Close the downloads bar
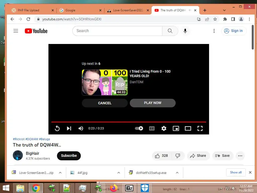 coord(250,172)
